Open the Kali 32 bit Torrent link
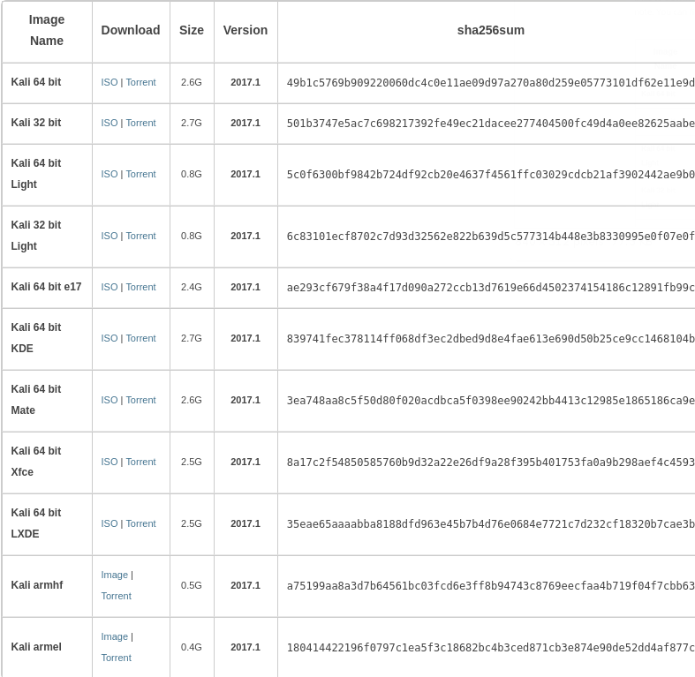Screen dimensions: 695x677 pyautogui.click(x=141, y=124)
